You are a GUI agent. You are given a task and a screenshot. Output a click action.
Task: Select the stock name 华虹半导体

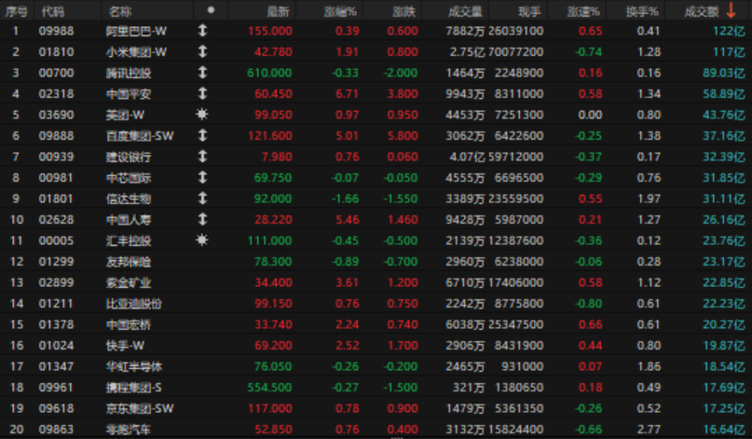pos(134,366)
